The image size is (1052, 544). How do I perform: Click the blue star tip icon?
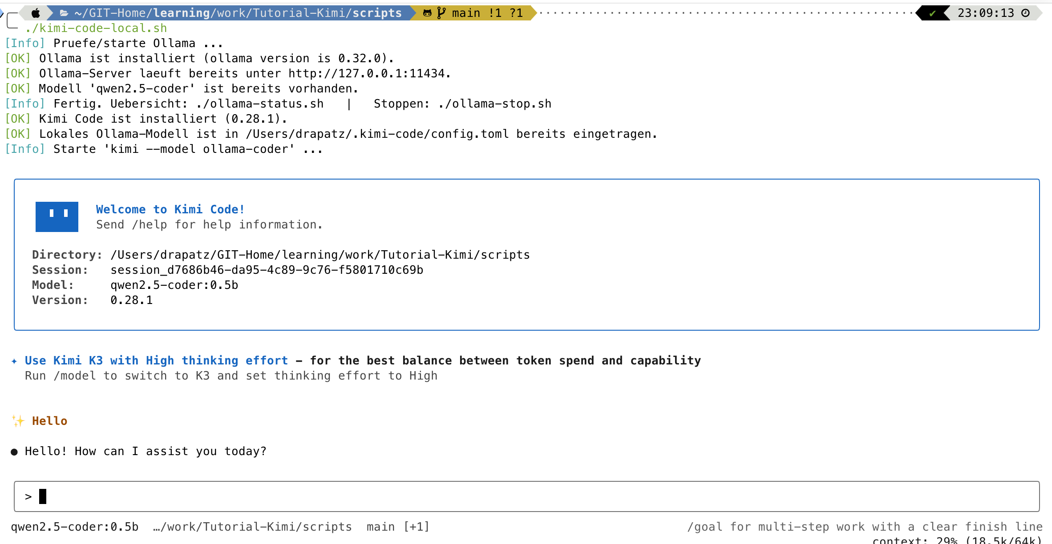(14, 361)
